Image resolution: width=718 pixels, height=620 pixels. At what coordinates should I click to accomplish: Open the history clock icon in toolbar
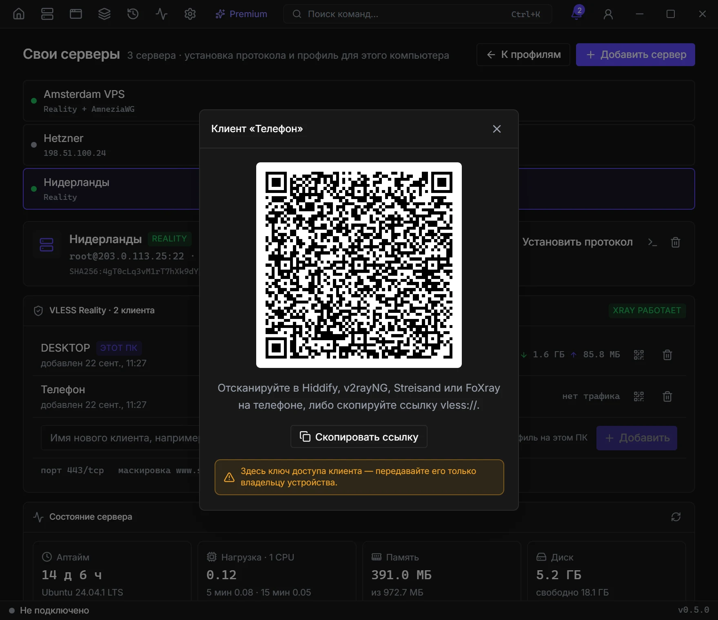click(133, 14)
